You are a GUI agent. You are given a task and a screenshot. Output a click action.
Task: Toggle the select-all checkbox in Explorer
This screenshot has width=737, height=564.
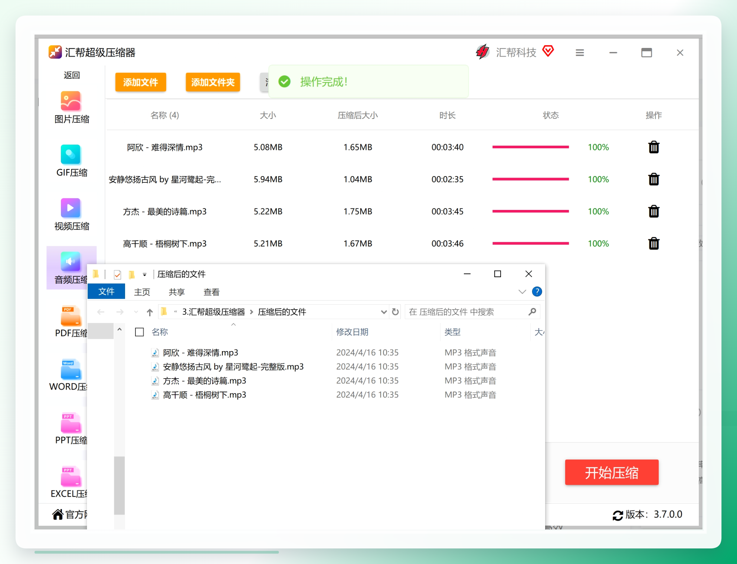pos(140,332)
